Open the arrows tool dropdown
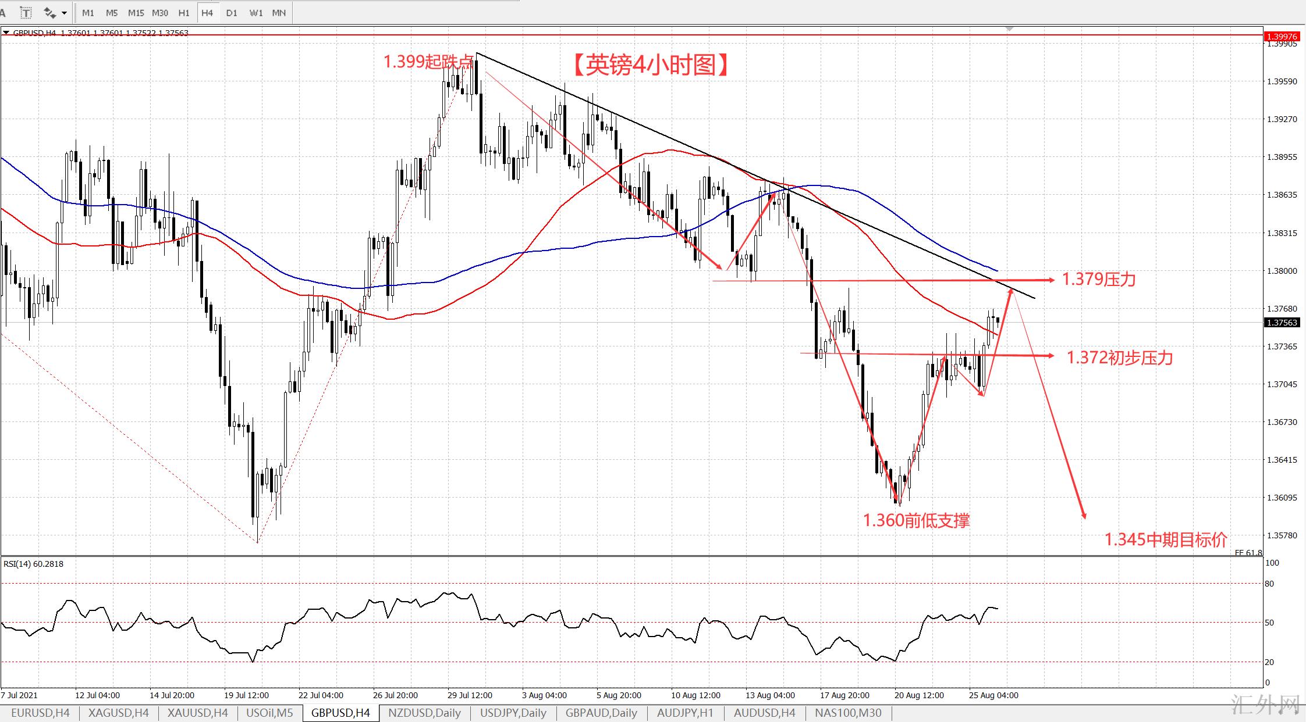Screen dimensions: 1306x722 point(64,13)
